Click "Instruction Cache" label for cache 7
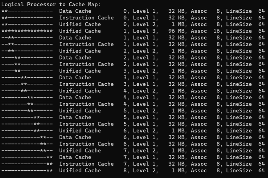 tap(86, 164)
